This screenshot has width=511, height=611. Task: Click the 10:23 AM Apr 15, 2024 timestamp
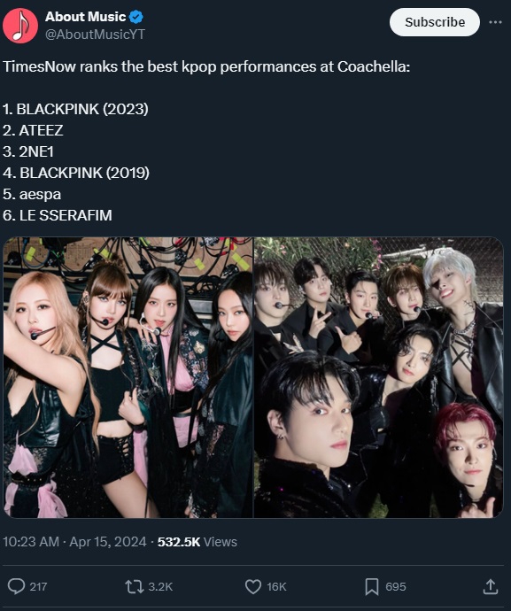pyautogui.click(x=75, y=542)
